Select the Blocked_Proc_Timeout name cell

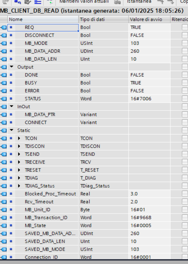[43, 194]
